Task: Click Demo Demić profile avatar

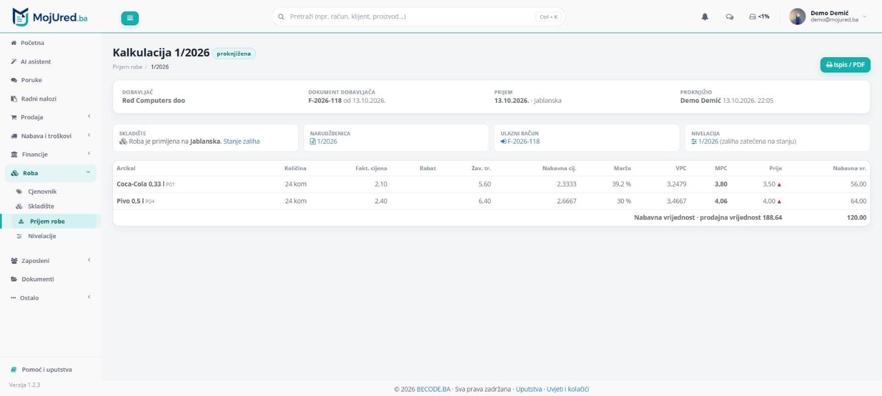Action: tap(797, 17)
